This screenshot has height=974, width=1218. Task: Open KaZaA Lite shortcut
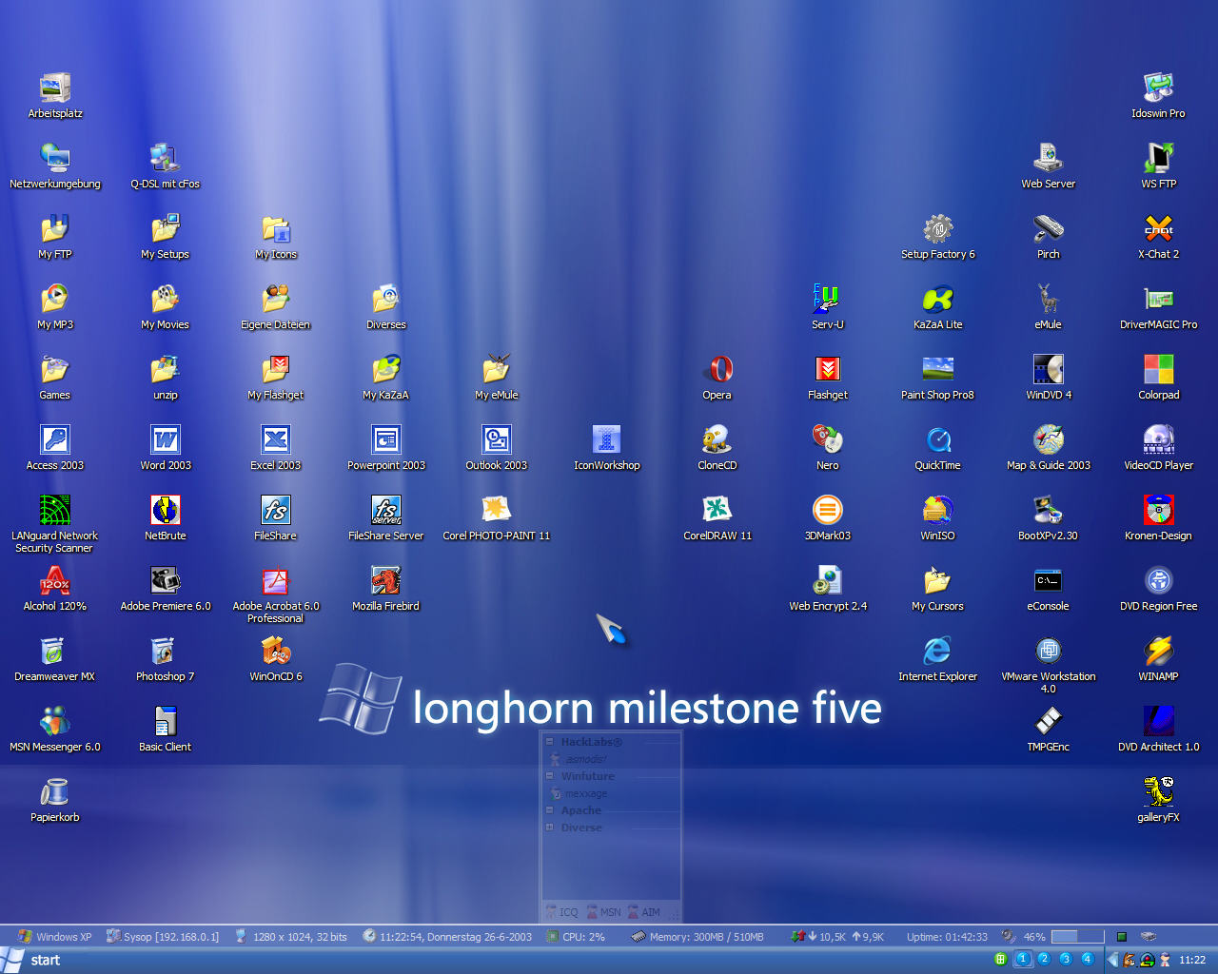pos(937,300)
